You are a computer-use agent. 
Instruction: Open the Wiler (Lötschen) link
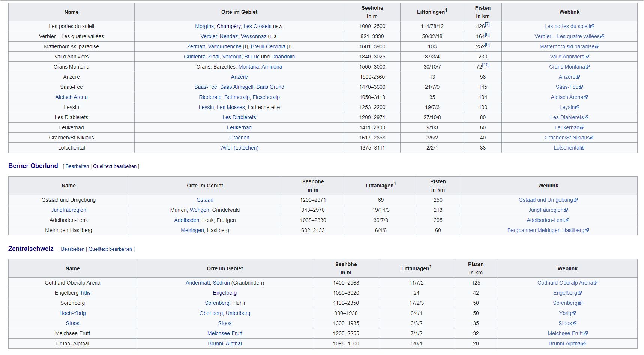(239, 148)
